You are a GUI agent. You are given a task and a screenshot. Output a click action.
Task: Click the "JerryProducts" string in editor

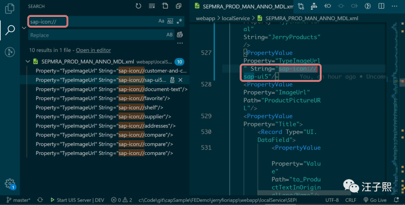pos(296,37)
